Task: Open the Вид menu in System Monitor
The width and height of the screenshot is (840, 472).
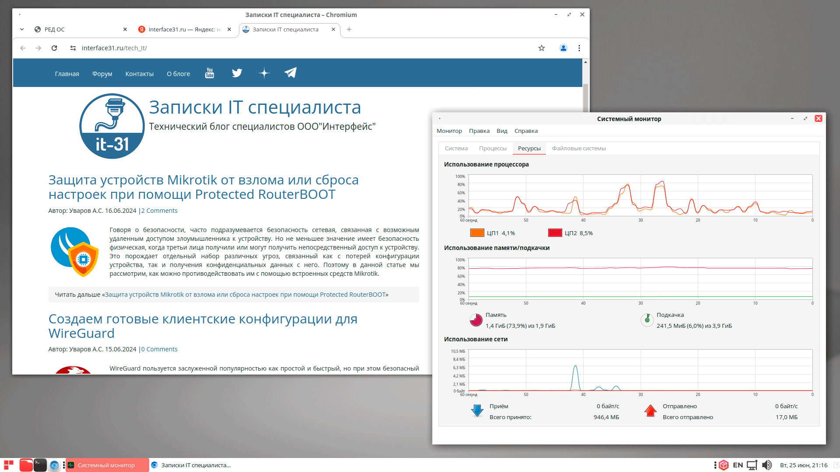Action: 502,131
